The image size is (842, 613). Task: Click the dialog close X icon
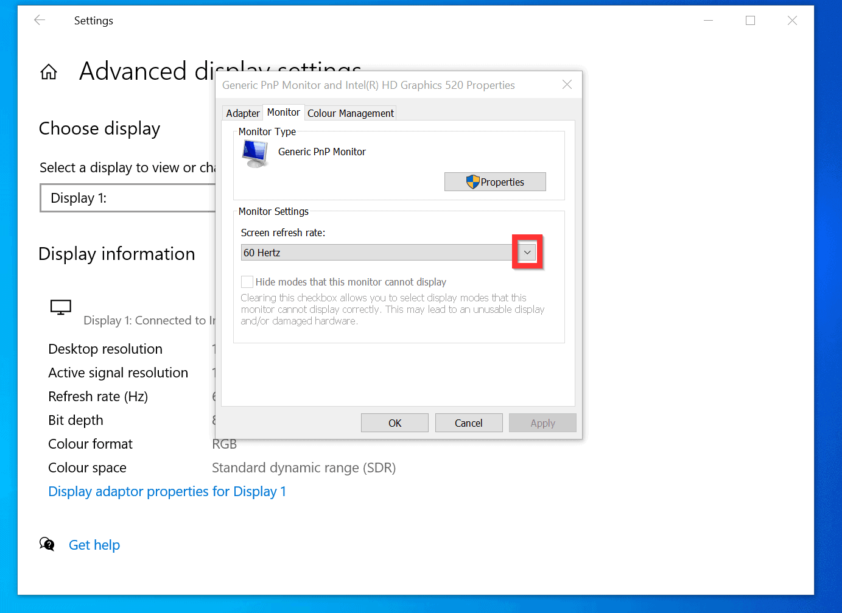[x=567, y=85]
